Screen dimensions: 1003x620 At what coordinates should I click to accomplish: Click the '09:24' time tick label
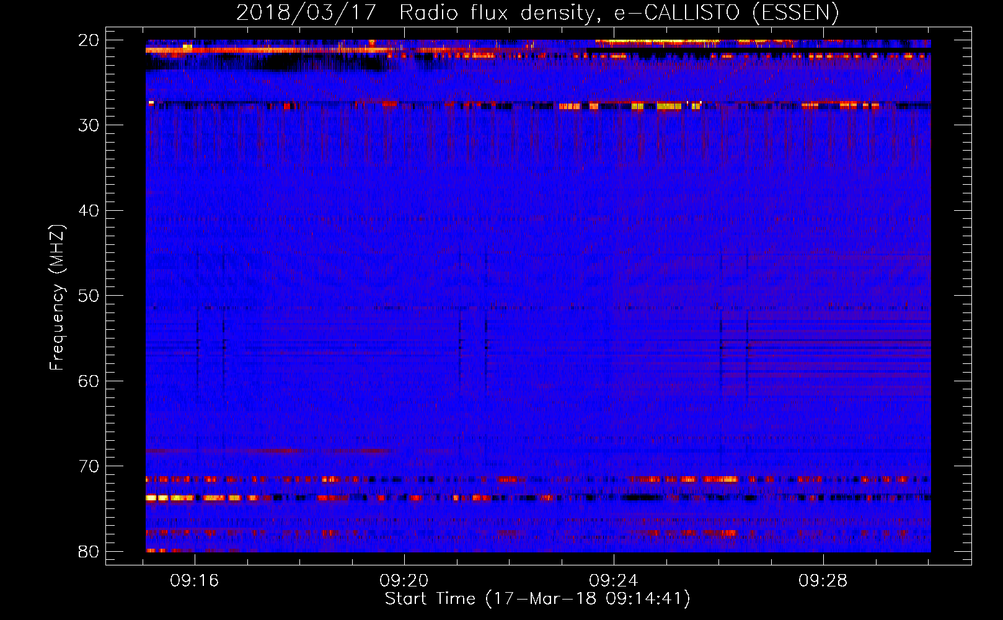coord(614,581)
